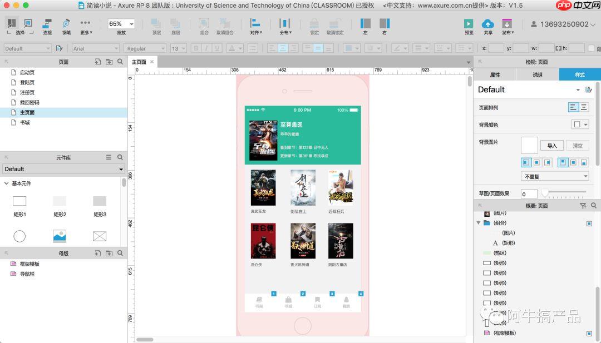Select the 连接 connector tool

47,24
